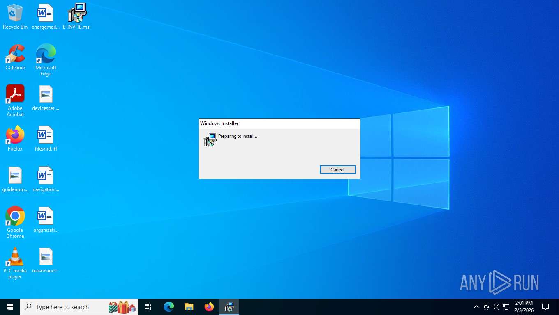Select the CCleaner shortcut
Viewport: 559px width, 315px height.
click(15, 58)
